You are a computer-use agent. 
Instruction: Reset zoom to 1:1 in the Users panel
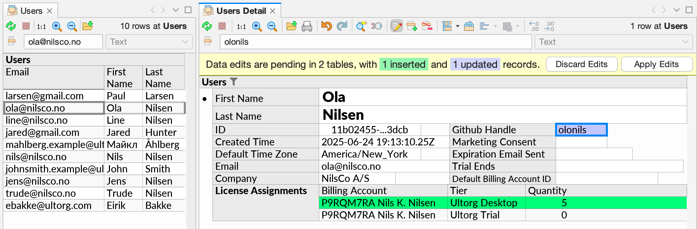(41, 26)
